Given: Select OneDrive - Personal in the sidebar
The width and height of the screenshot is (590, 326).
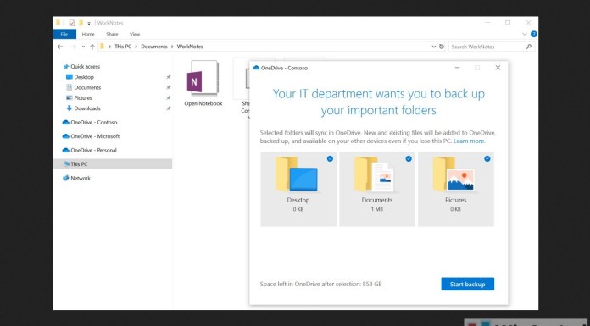Looking at the screenshot, I should click(93, 150).
